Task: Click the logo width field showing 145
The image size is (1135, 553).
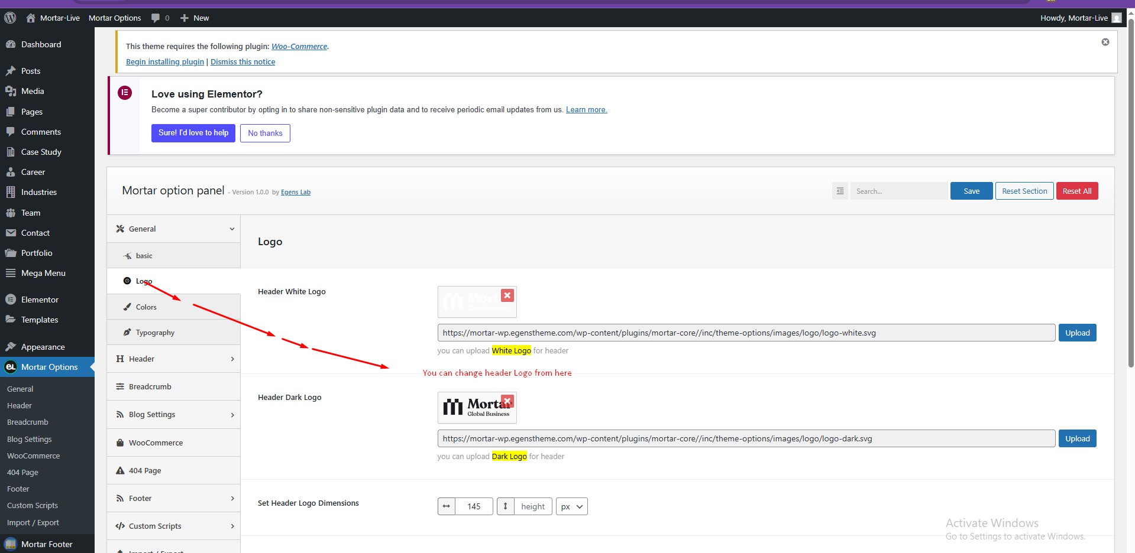Action: pos(474,506)
